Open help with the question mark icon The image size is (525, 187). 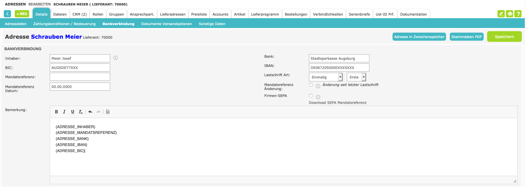click(x=518, y=14)
